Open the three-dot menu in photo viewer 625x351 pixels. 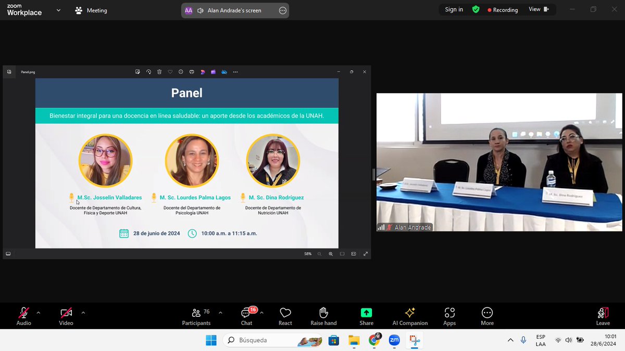point(235,72)
